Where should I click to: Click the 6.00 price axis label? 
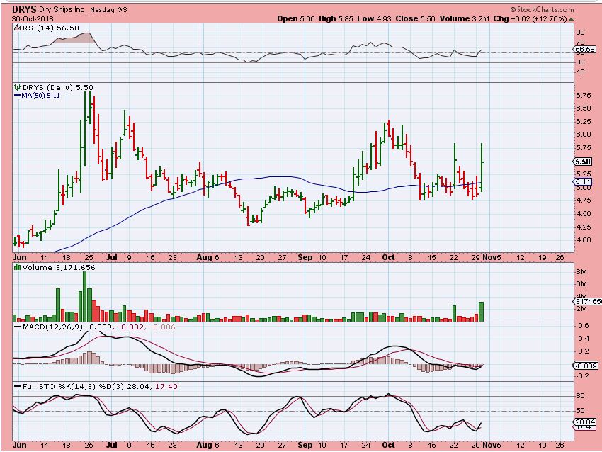584,135
